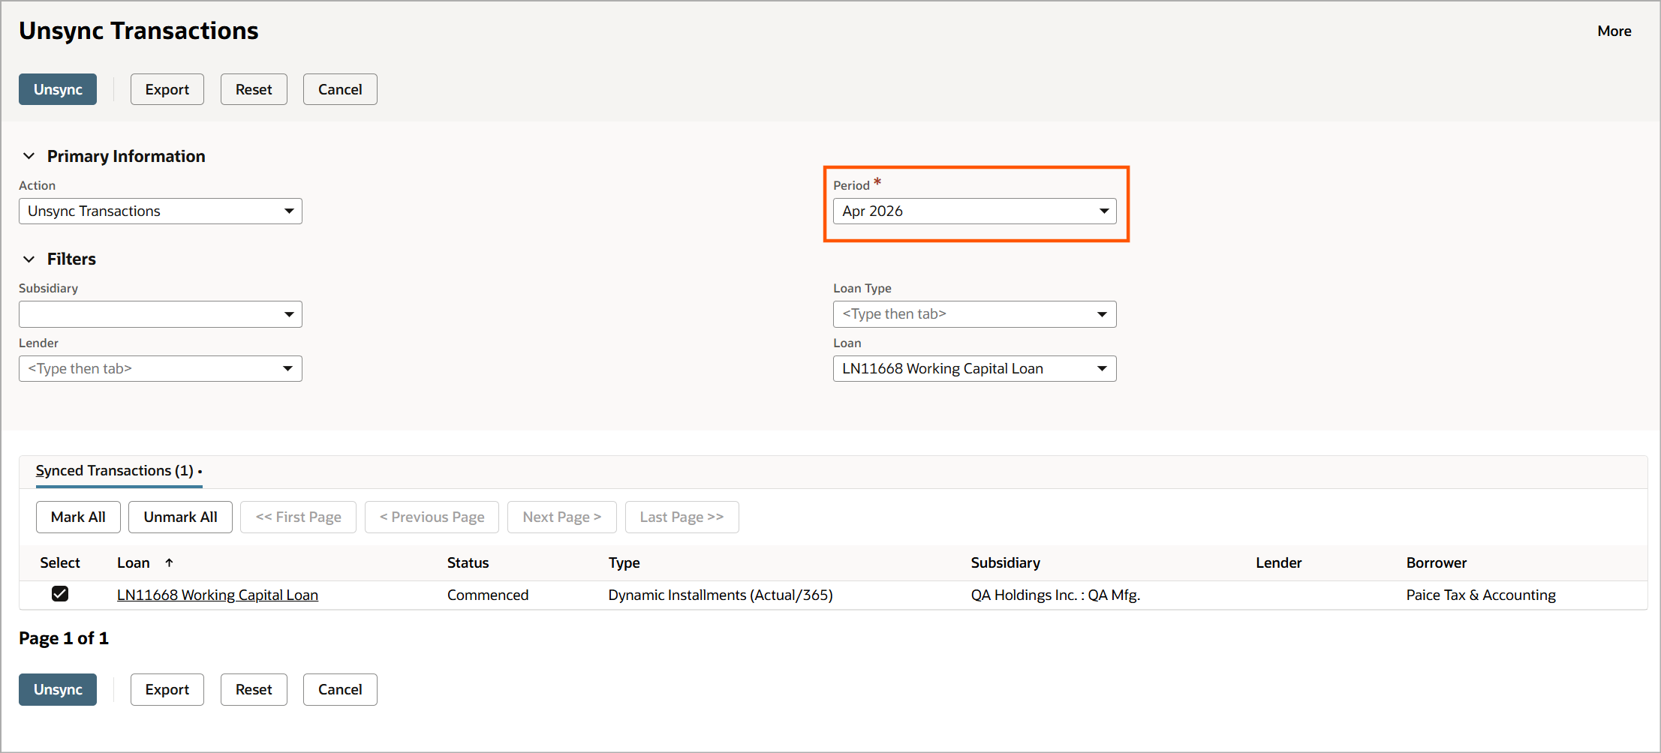
Task: Click the Loan column sort arrow
Action: [169, 562]
